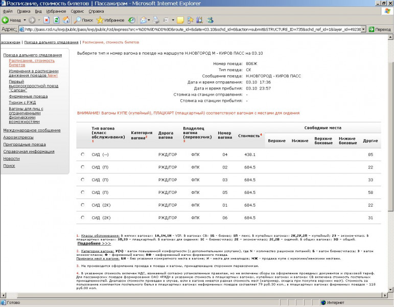Stop loading the page with the red X icon
The image size is (394, 307).
pyautogui.click(x=47, y=20)
